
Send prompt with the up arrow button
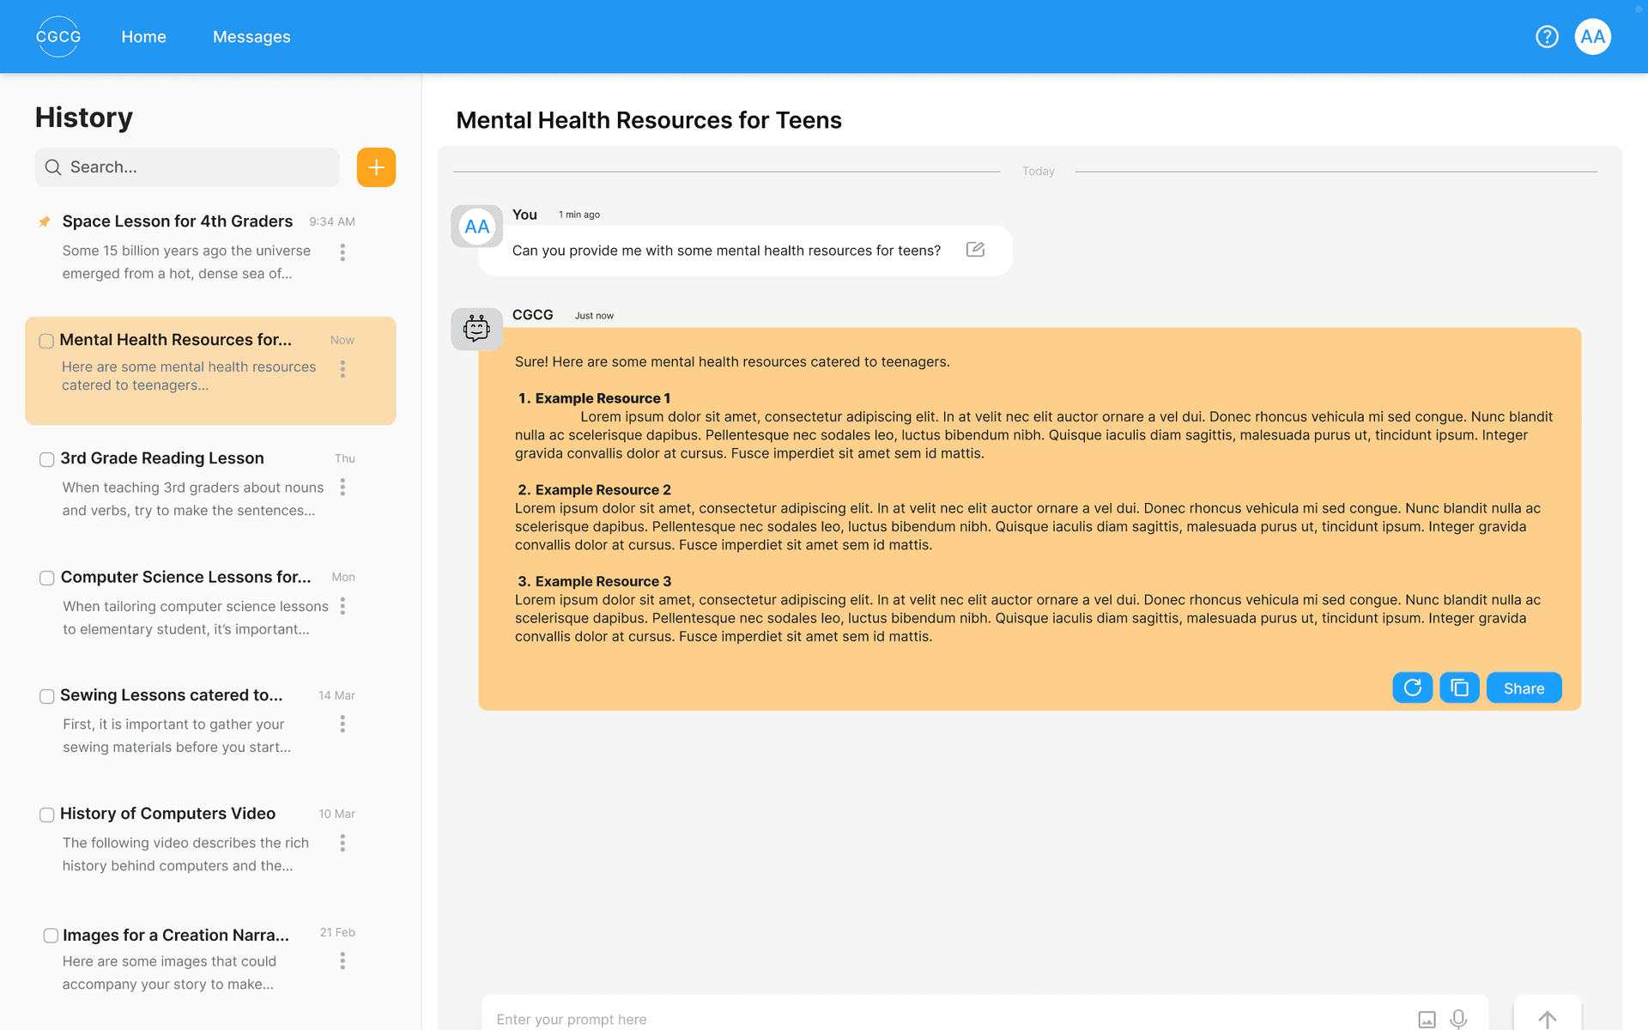(x=1547, y=1019)
